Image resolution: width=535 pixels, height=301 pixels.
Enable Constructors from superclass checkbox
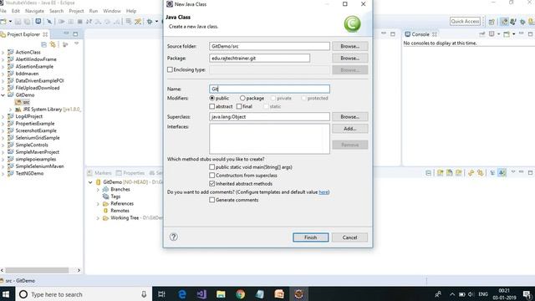(211, 176)
